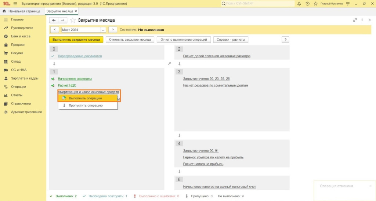This screenshot has height=201, width=376.
Task: Open the history clock icon
Action: (x=307, y=4)
